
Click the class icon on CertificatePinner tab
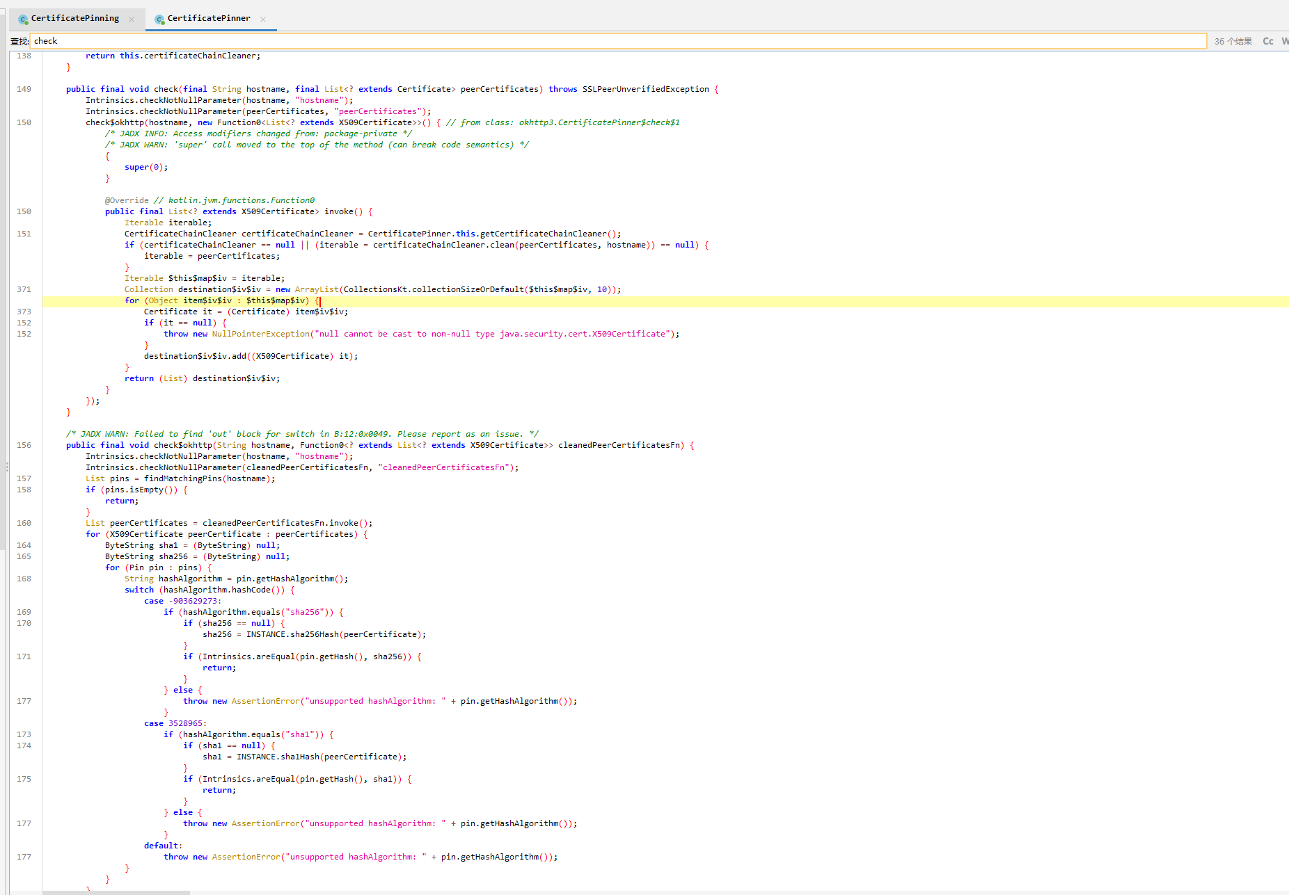pyautogui.click(x=159, y=19)
